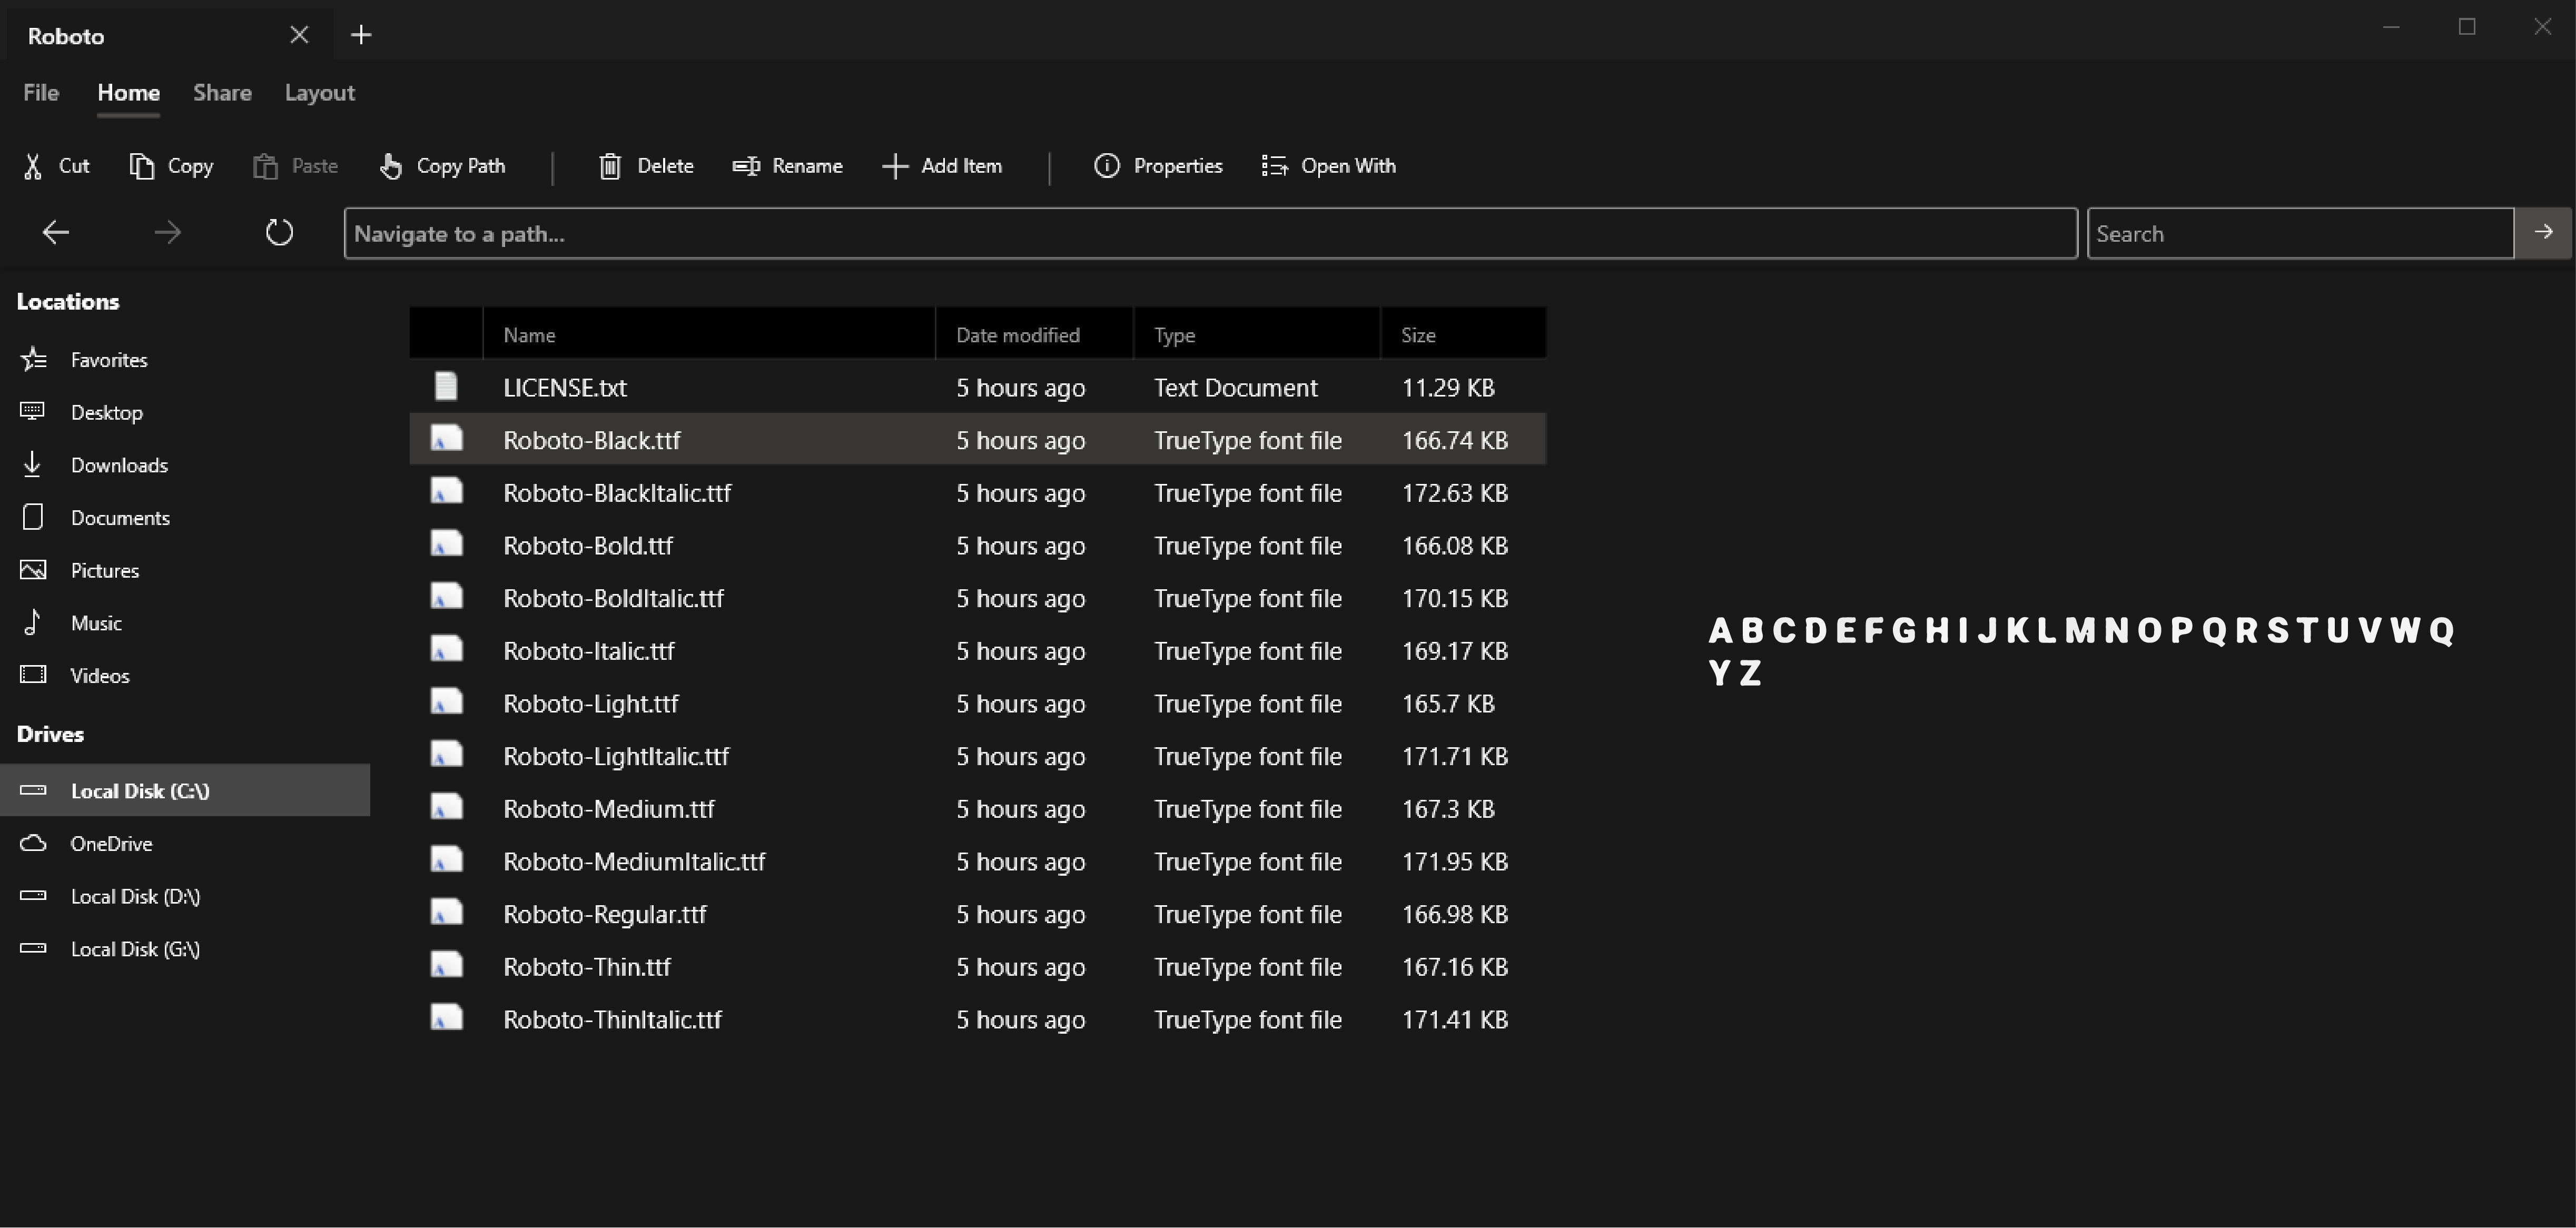Click the Rename tool icon
The height and width of the screenshot is (1228, 2576).
pyautogui.click(x=745, y=166)
